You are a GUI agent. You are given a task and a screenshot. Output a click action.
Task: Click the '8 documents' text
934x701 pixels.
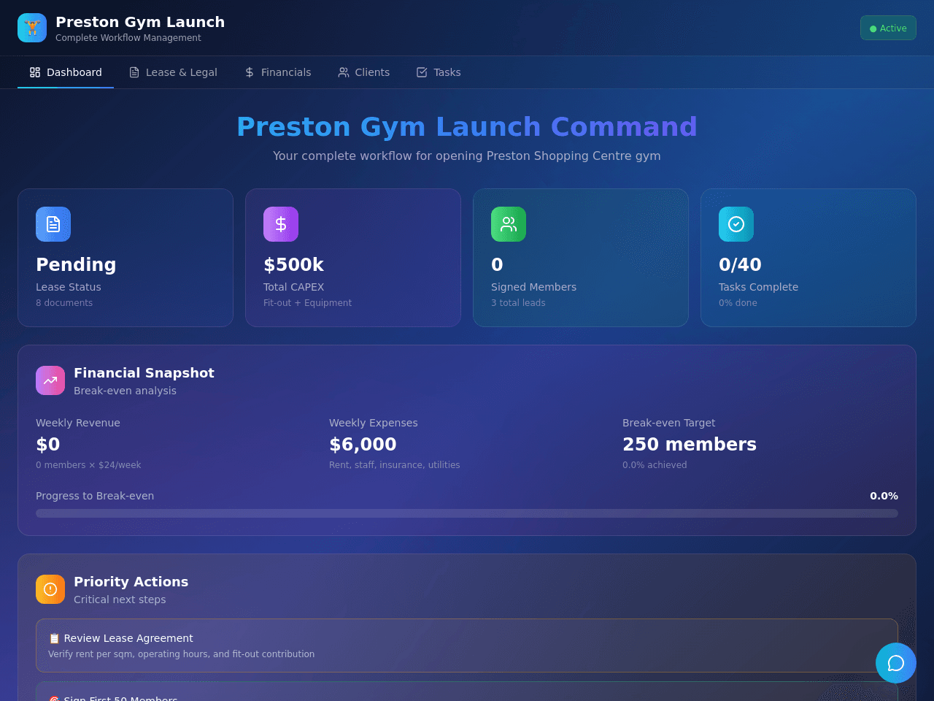click(64, 303)
